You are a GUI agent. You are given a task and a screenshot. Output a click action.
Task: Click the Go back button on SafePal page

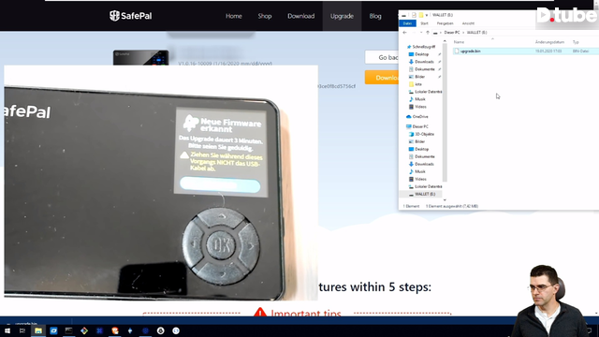click(382, 57)
